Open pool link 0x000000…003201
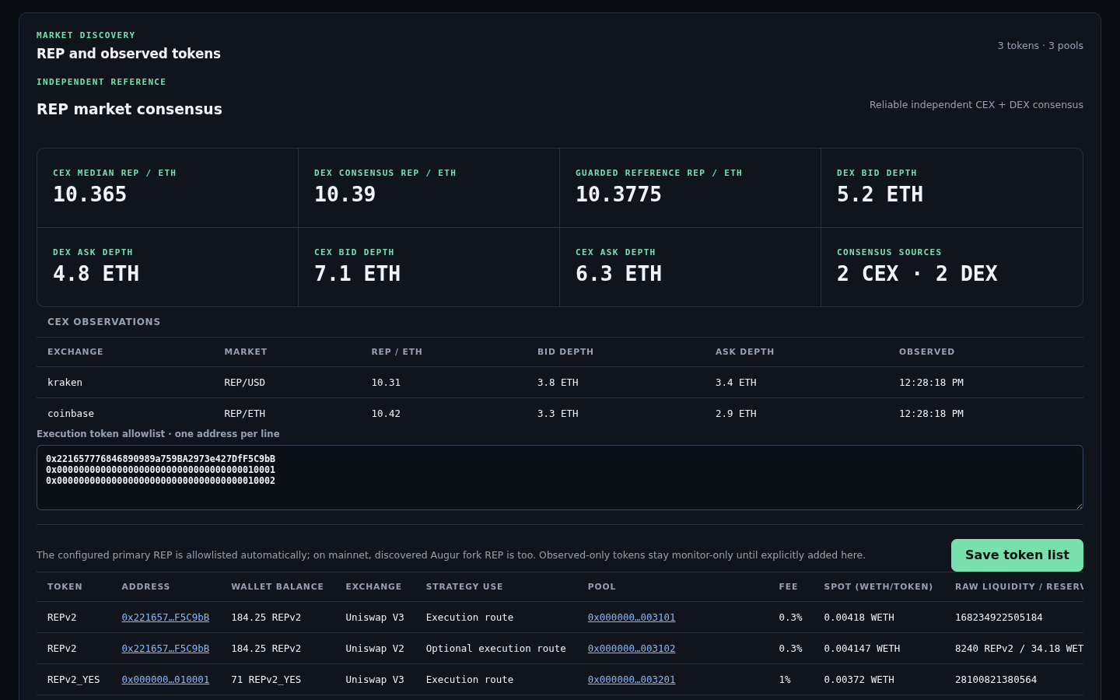The width and height of the screenshot is (1120, 700). point(631,680)
